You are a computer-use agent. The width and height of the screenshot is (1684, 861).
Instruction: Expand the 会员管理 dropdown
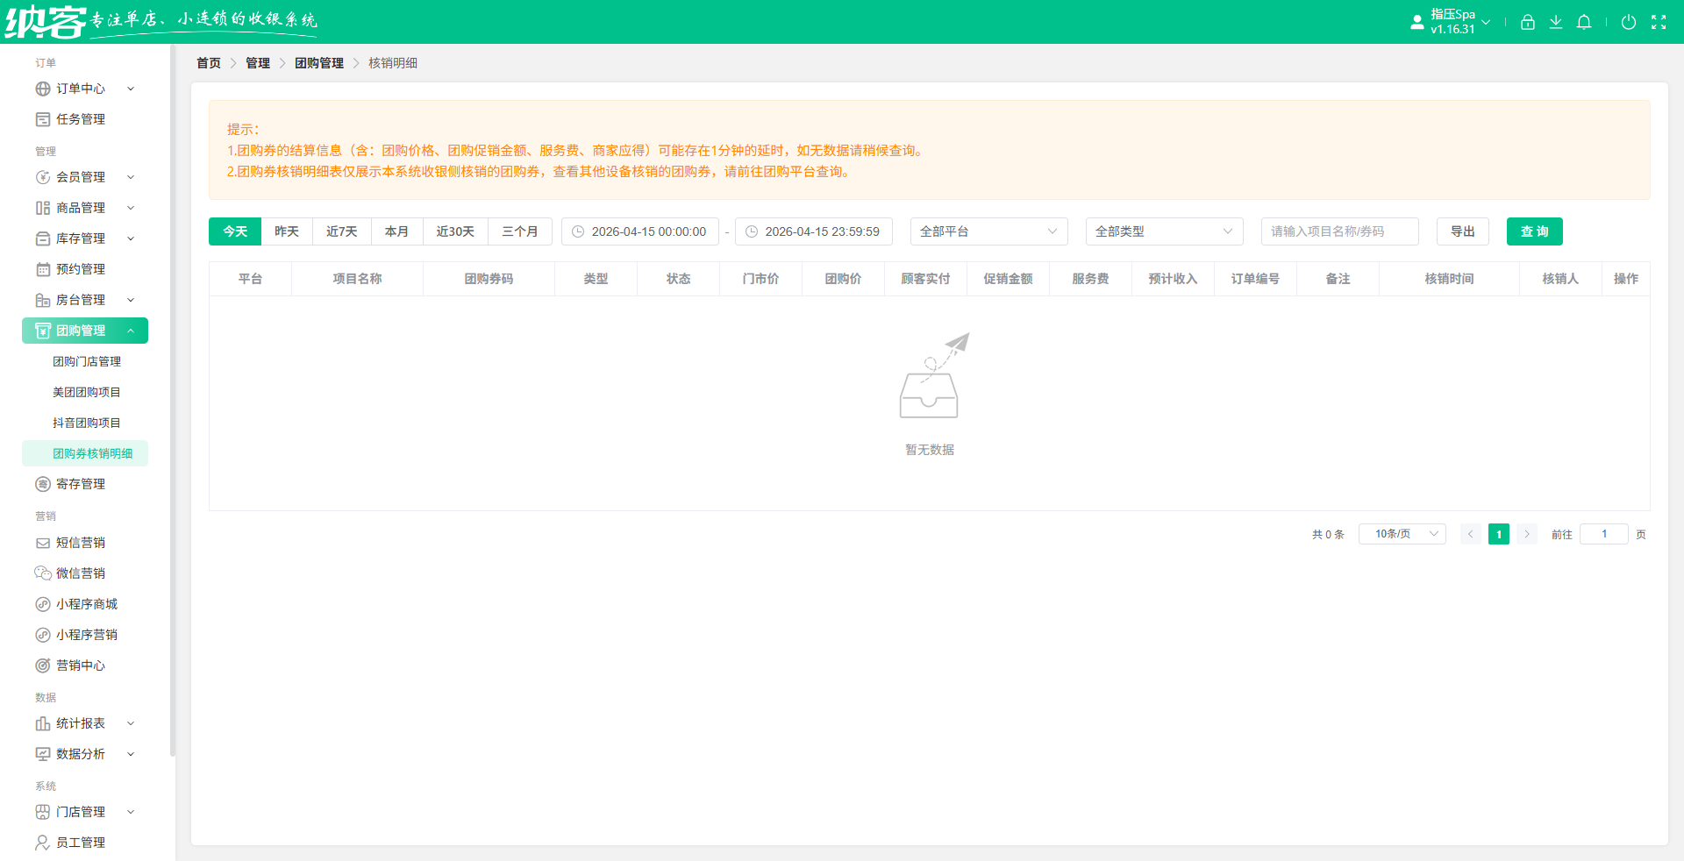(131, 177)
